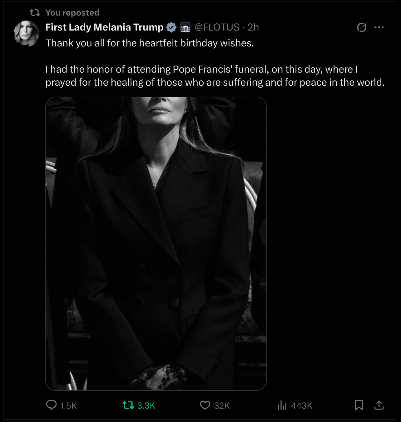Open First Lady Melania Trump display name
Viewport: 401px width, 422px height.
[x=104, y=27]
